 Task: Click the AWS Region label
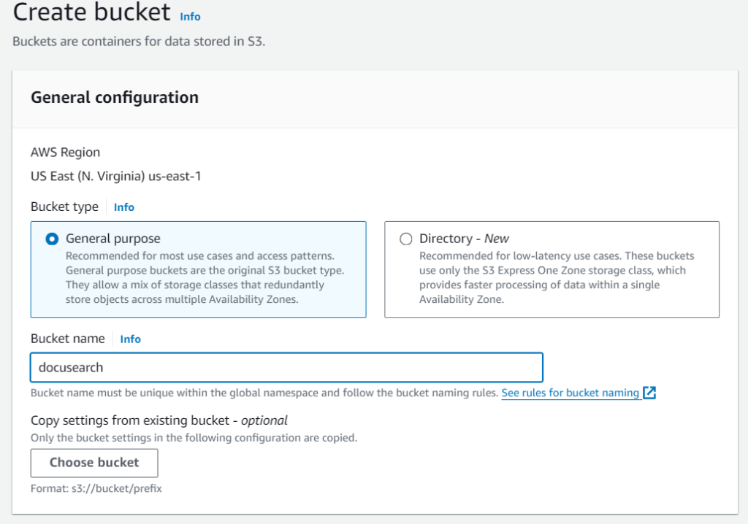65,153
